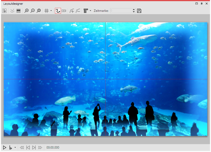Click the Zeitmarke spinner arrows
211x152 pixels.
pyautogui.click(x=134, y=11)
